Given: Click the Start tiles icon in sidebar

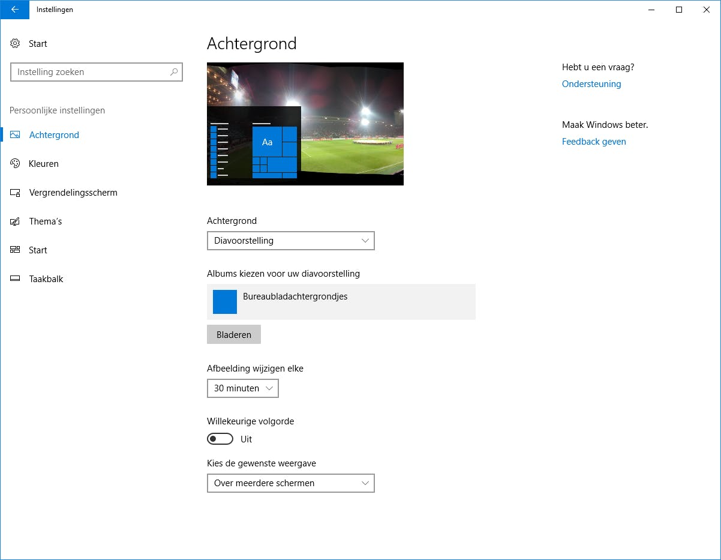Looking at the screenshot, I should tap(14, 250).
